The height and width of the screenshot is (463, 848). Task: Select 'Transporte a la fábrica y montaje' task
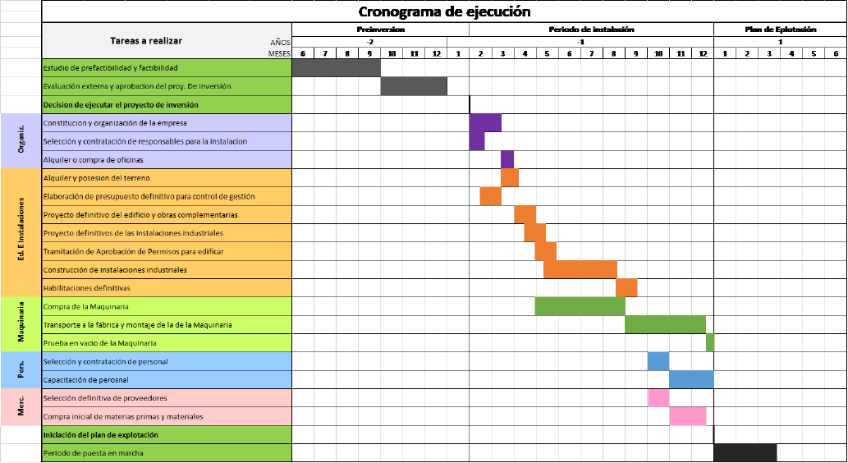point(167,324)
